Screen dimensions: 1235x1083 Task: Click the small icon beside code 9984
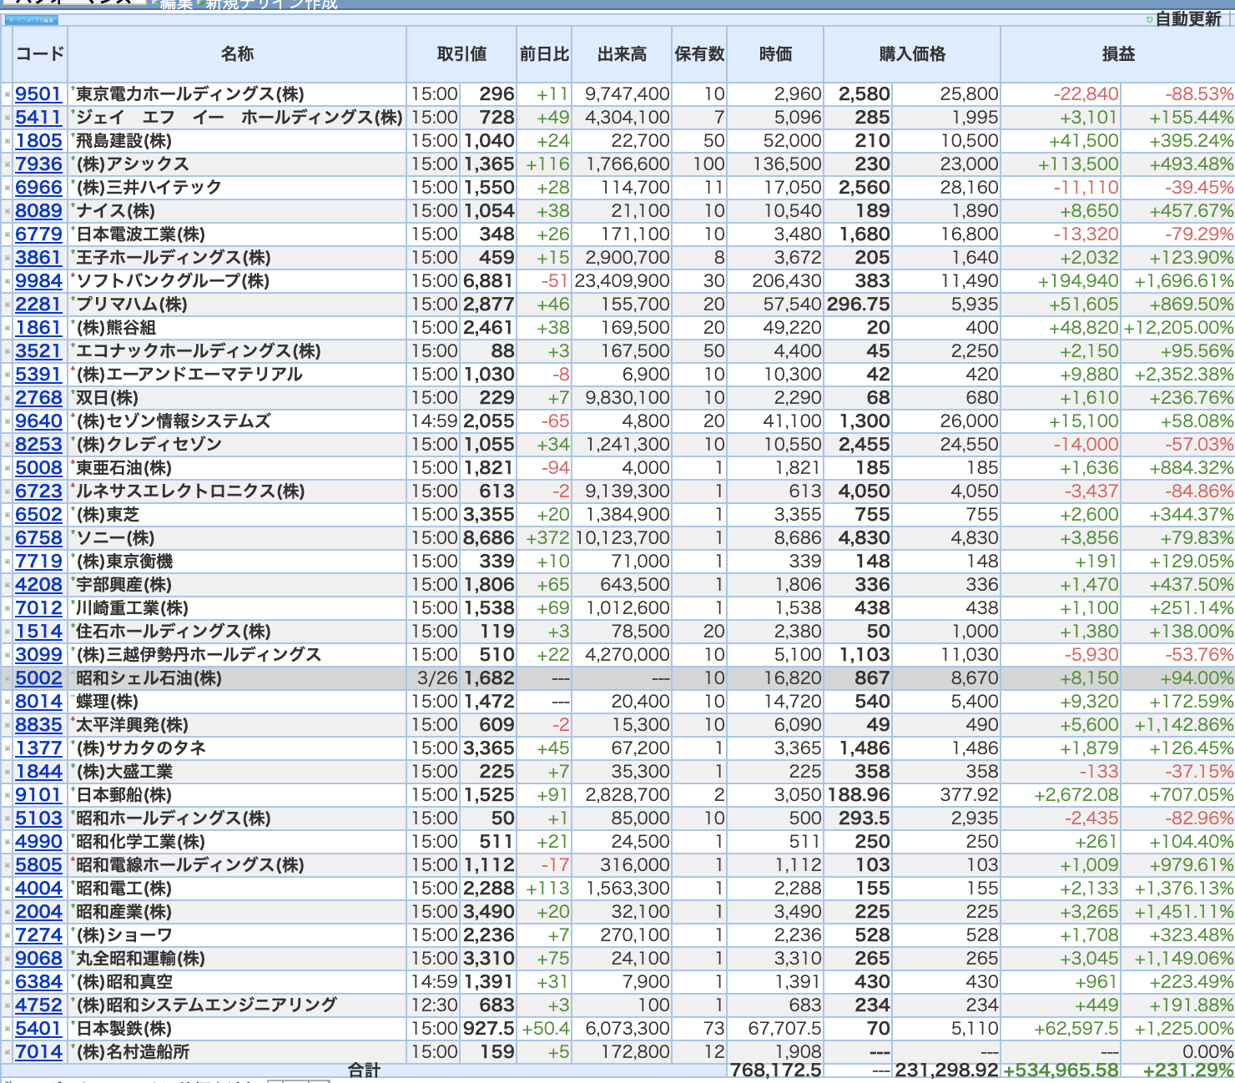(x=8, y=281)
